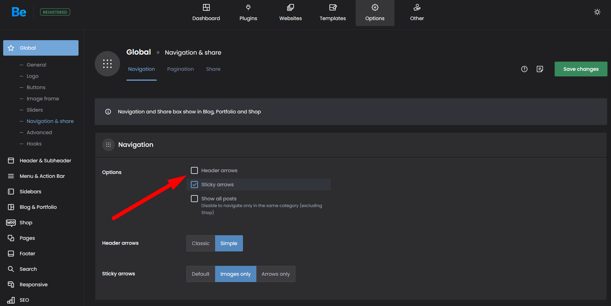Uncheck the Sticky arrows checkbox

pos(194,185)
